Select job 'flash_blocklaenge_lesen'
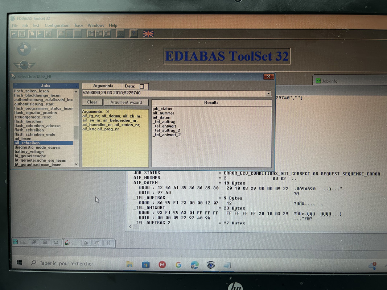 [x=37, y=95]
